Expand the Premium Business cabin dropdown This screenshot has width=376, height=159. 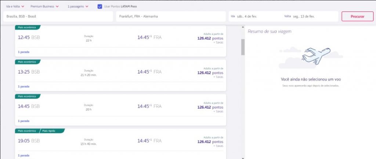[45, 7]
